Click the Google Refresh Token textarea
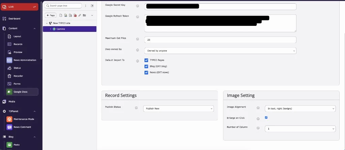 pos(220,23)
